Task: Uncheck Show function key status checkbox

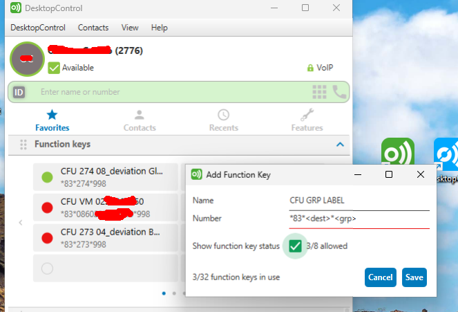Action: coord(295,246)
